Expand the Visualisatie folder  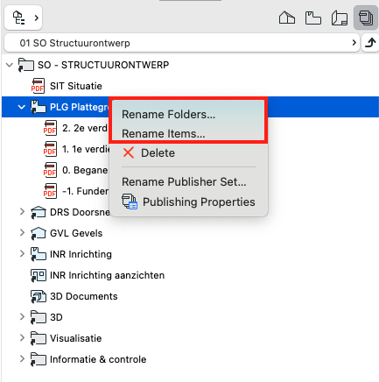(x=22, y=337)
